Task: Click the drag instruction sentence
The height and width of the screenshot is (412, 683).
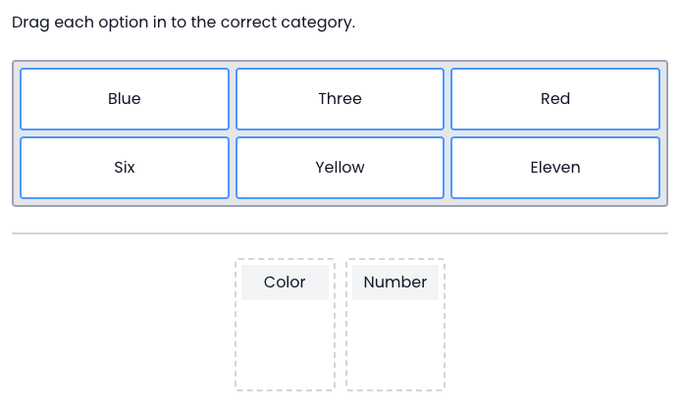Action: 184,22
